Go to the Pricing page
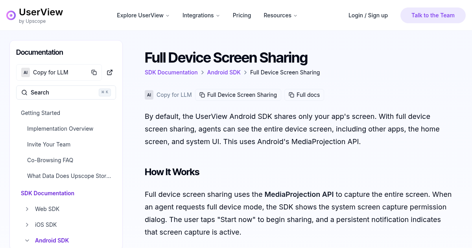The image size is (472, 248). pyautogui.click(x=242, y=15)
